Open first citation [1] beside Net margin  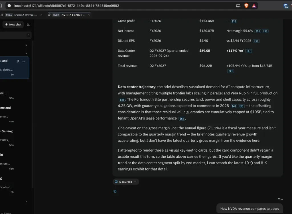coord(258,31)
